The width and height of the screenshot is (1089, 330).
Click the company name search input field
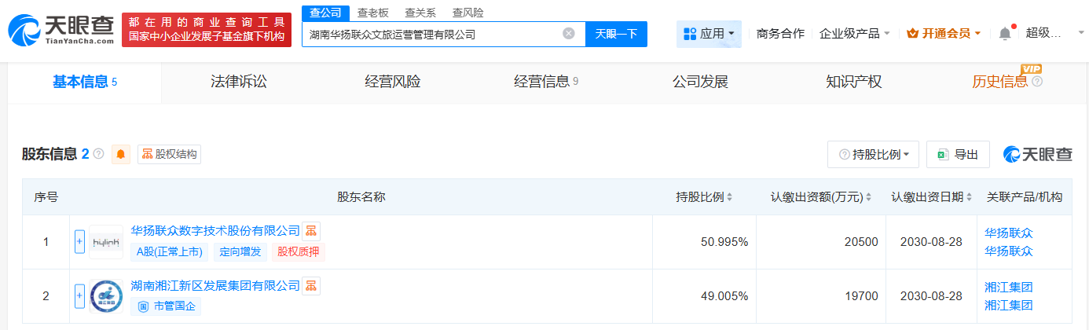coord(432,34)
